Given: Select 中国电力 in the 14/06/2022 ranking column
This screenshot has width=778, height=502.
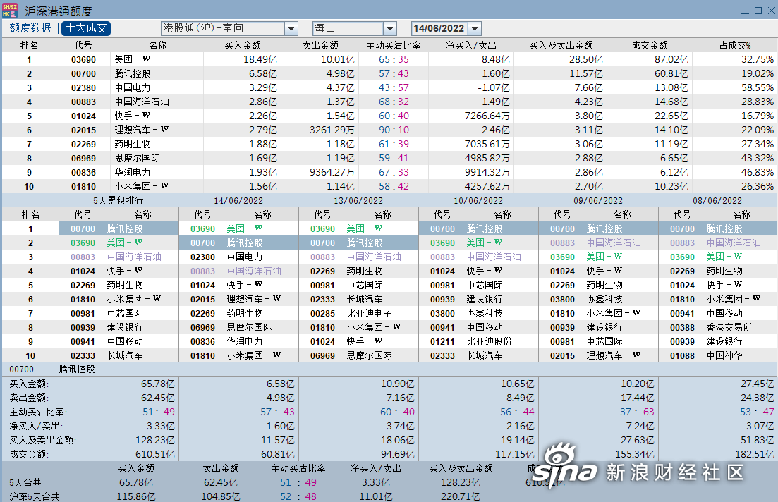Looking at the screenshot, I should pyautogui.click(x=245, y=257).
